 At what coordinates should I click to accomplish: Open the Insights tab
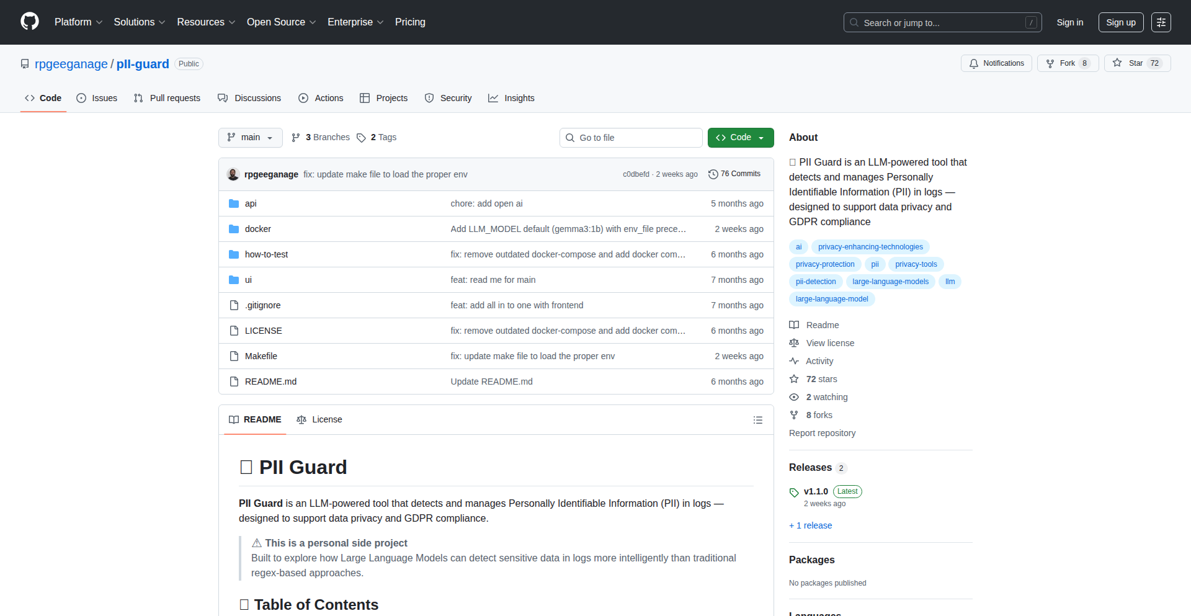tap(511, 98)
